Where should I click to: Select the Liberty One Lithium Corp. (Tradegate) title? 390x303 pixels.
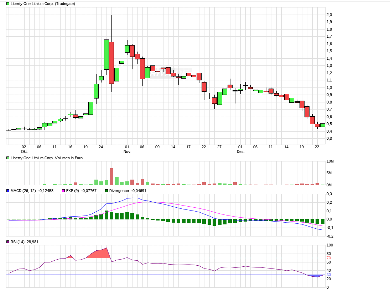[x=43, y=4]
